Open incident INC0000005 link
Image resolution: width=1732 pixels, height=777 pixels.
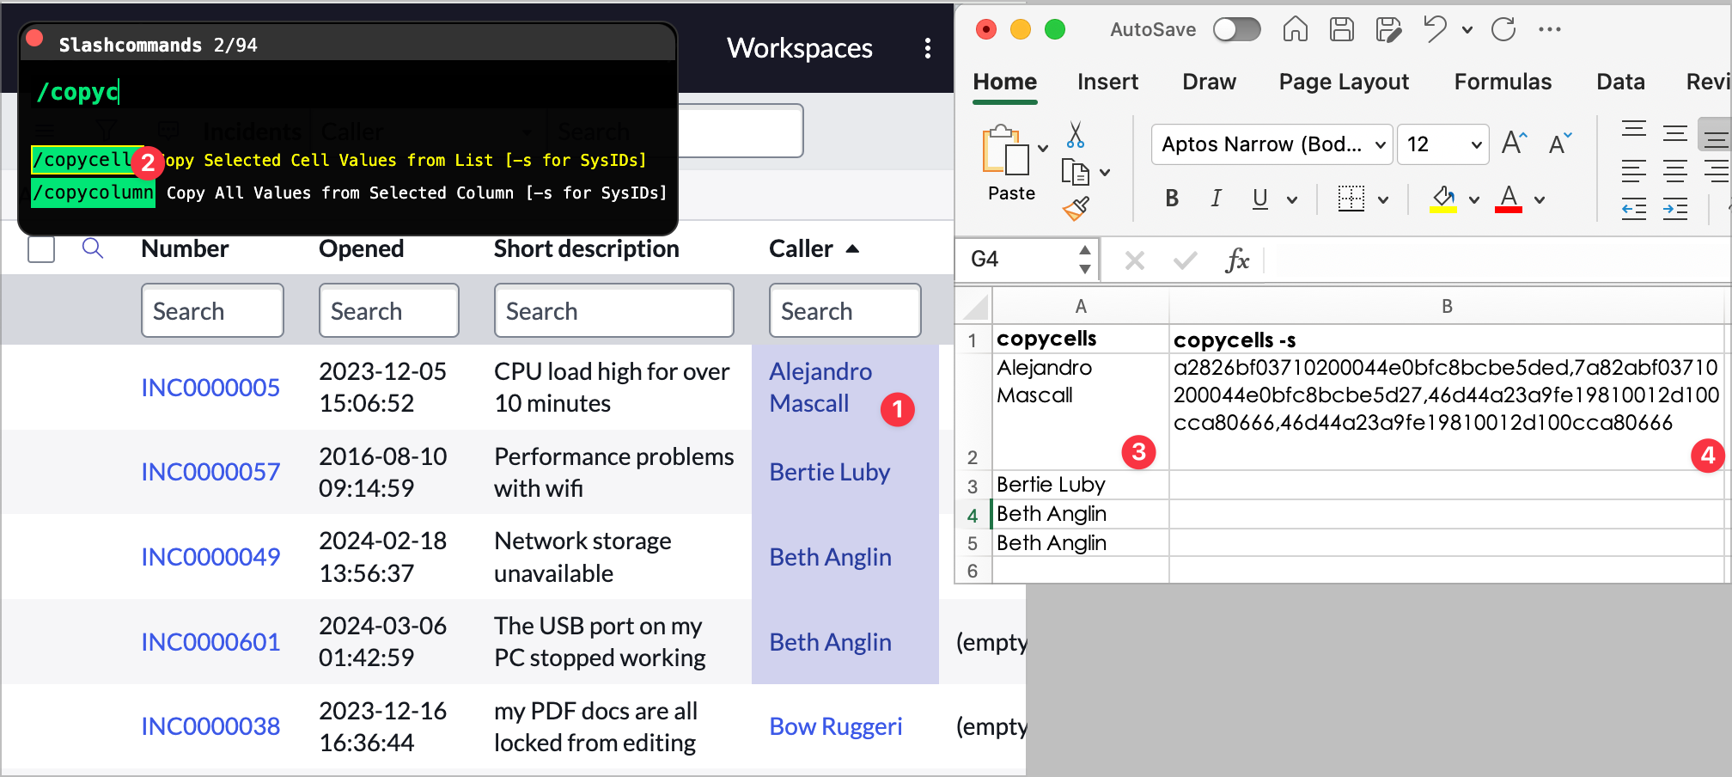click(210, 388)
